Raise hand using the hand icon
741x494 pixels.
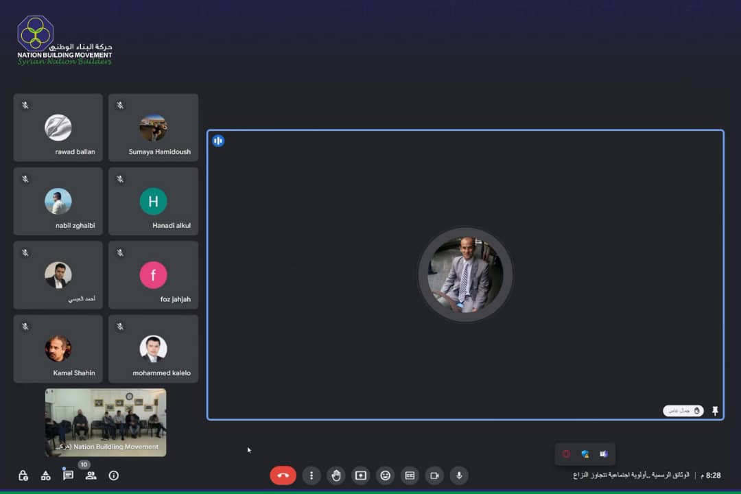pyautogui.click(x=336, y=475)
